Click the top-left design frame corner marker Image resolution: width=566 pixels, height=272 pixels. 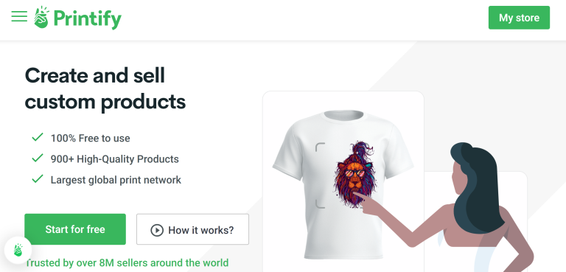pyautogui.click(x=320, y=147)
